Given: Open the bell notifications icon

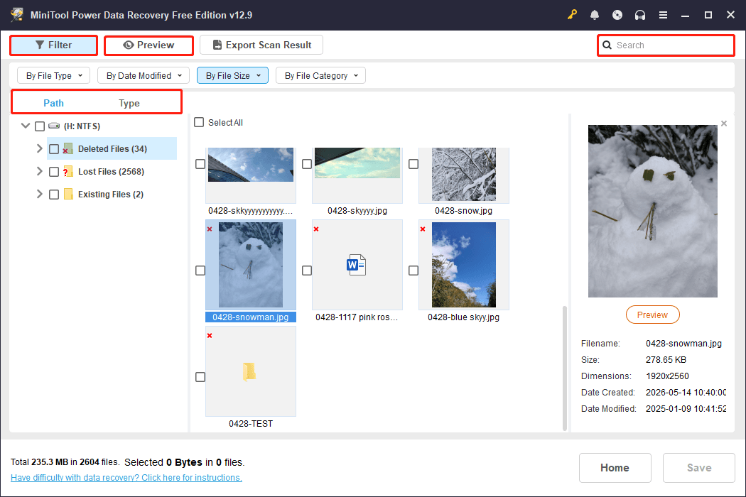Looking at the screenshot, I should click(594, 15).
